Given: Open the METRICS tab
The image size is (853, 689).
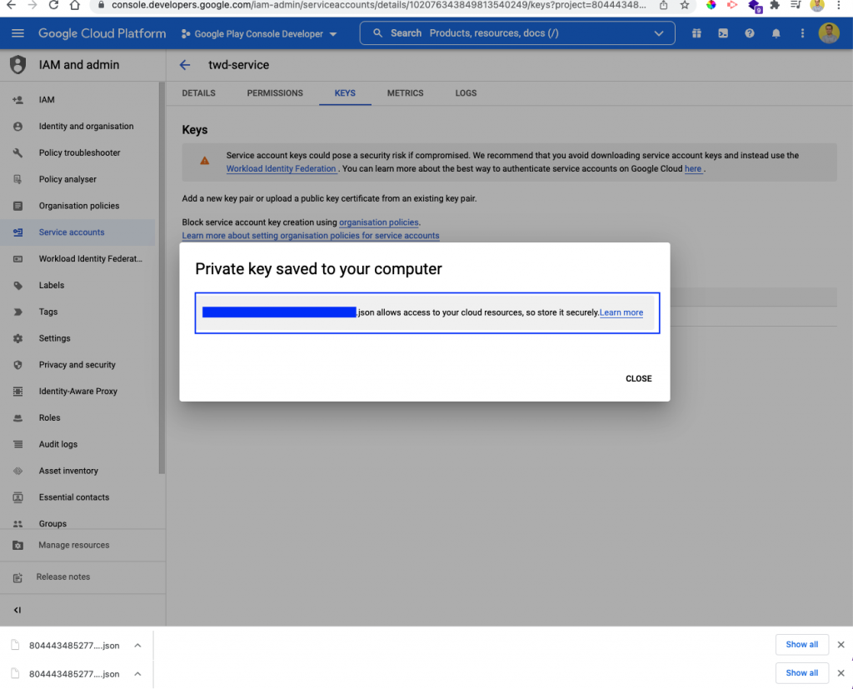Looking at the screenshot, I should point(406,93).
